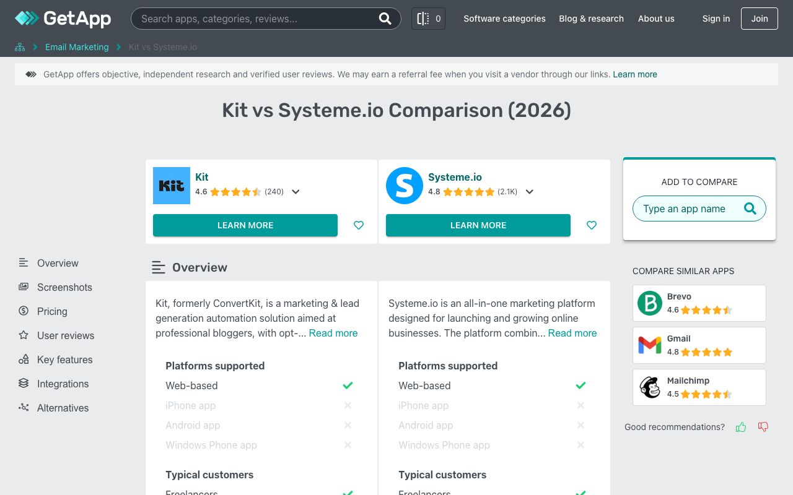This screenshot has width=793, height=495.
Task: Click Learn more link in disclosure banner
Action: (635, 74)
